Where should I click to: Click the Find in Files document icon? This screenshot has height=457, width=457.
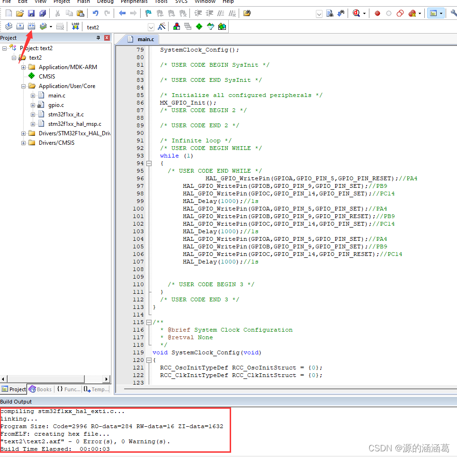330,13
